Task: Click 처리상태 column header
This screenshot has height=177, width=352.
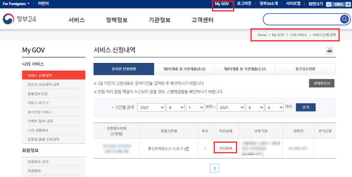Action: (226, 131)
